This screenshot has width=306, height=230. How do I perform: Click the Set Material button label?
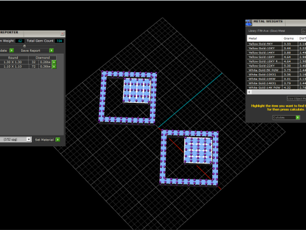44,140
